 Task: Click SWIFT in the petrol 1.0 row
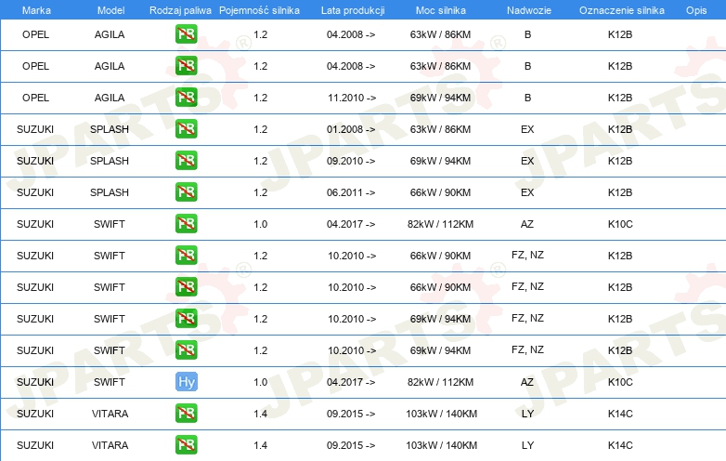[110, 224]
